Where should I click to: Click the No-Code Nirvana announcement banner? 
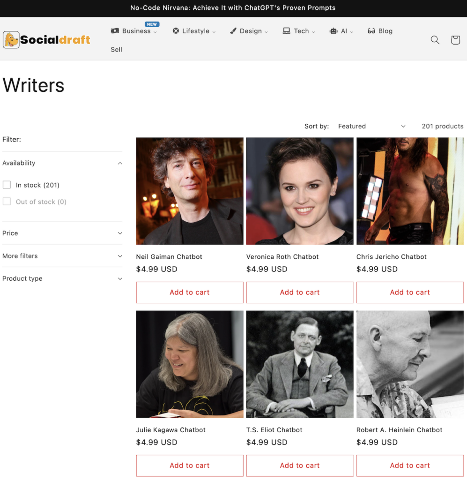233,8
